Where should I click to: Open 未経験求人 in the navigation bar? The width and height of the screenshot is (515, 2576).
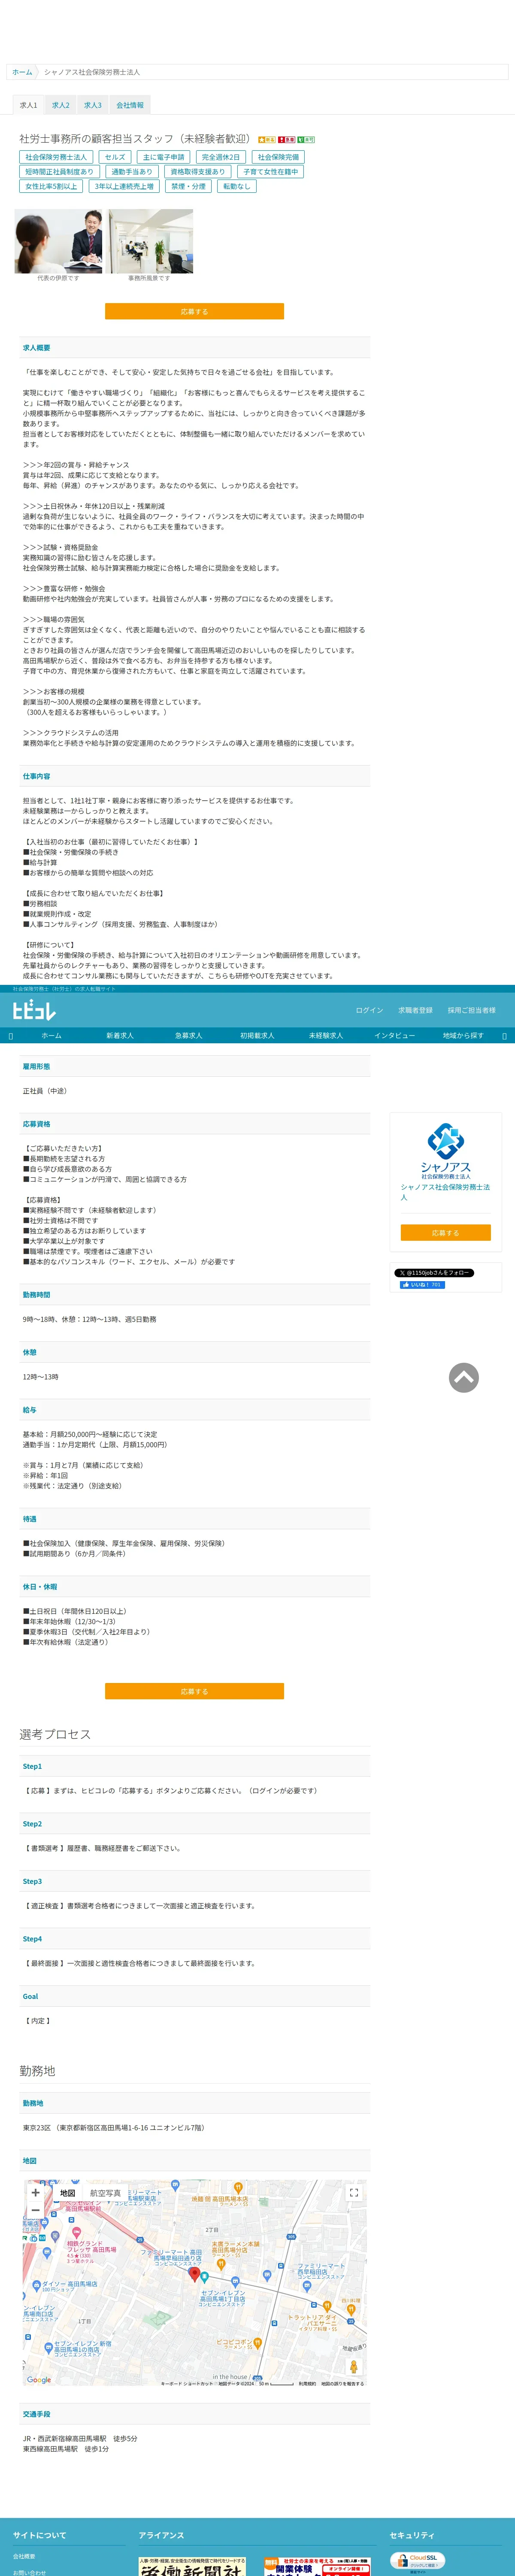pos(326,1036)
